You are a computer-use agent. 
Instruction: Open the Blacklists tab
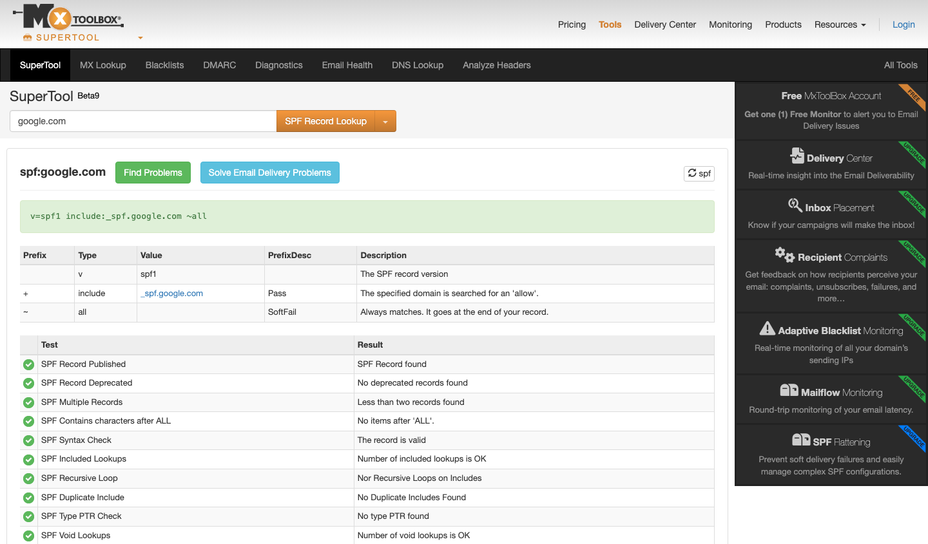[164, 65]
